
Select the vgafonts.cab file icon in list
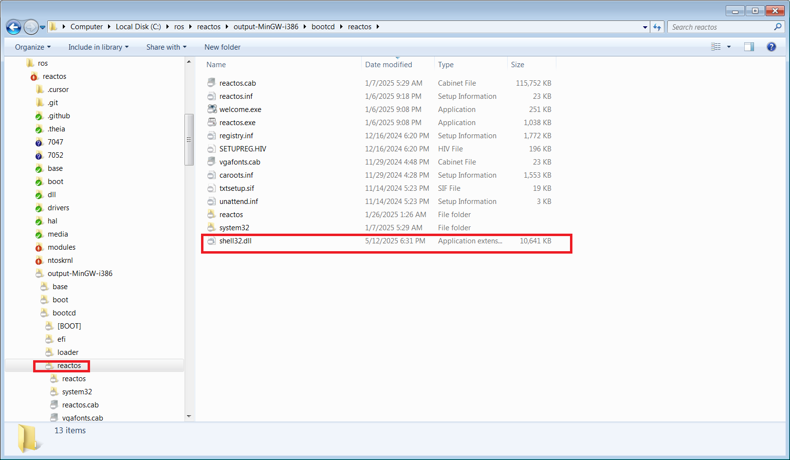tap(211, 162)
